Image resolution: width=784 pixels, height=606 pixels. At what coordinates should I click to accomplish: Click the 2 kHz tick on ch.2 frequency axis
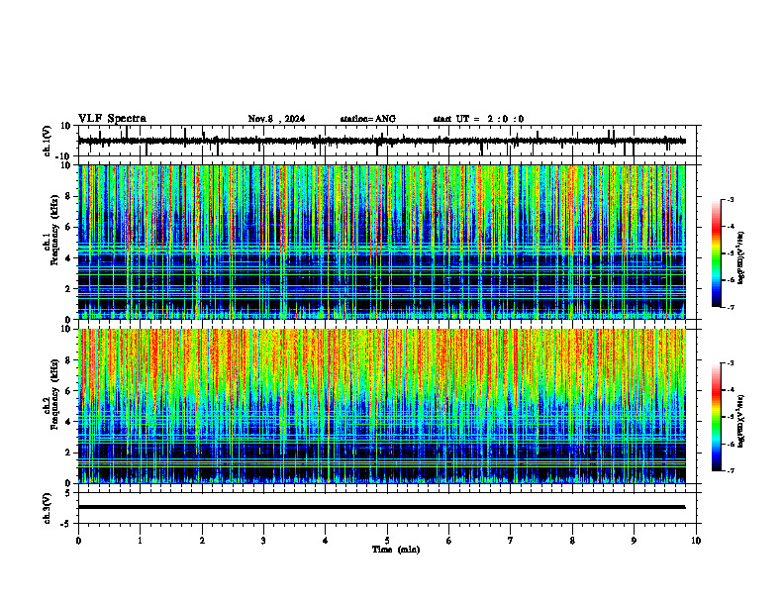[68, 453]
